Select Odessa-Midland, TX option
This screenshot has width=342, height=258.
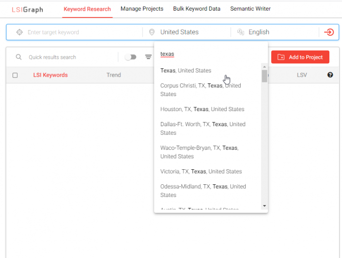[x=208, y=191]
